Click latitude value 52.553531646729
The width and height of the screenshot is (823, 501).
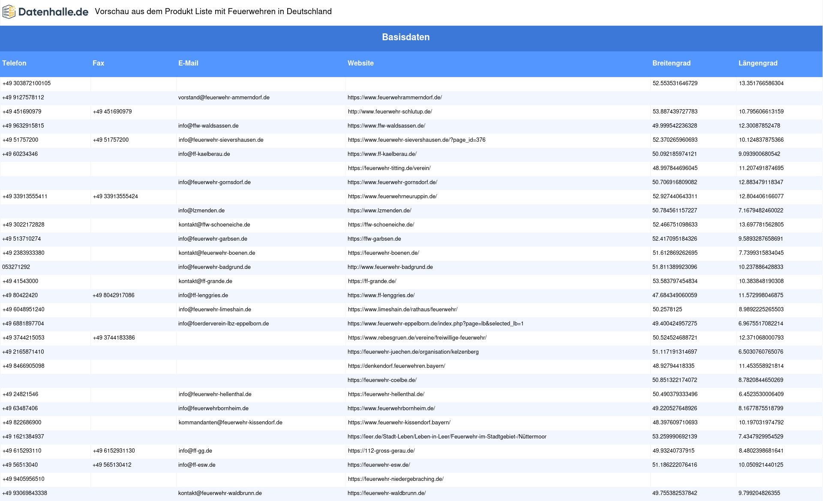[675, 83]
